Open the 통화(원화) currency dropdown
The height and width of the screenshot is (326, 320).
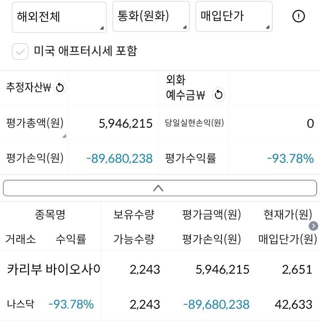click(x=150, y=17)
